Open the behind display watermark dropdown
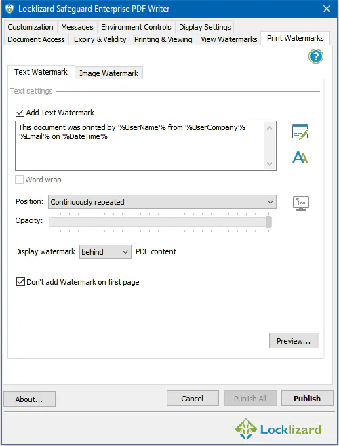This screenshot has width=339, height=446. click(x=105, y=252)
